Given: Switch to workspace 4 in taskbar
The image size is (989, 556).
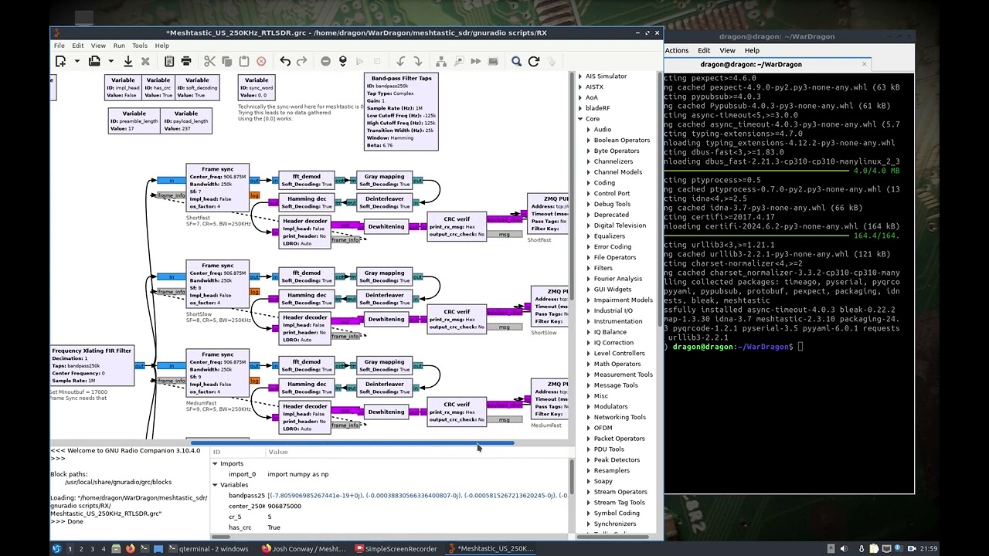Looking at the screenshot, I should pos(104,549).
